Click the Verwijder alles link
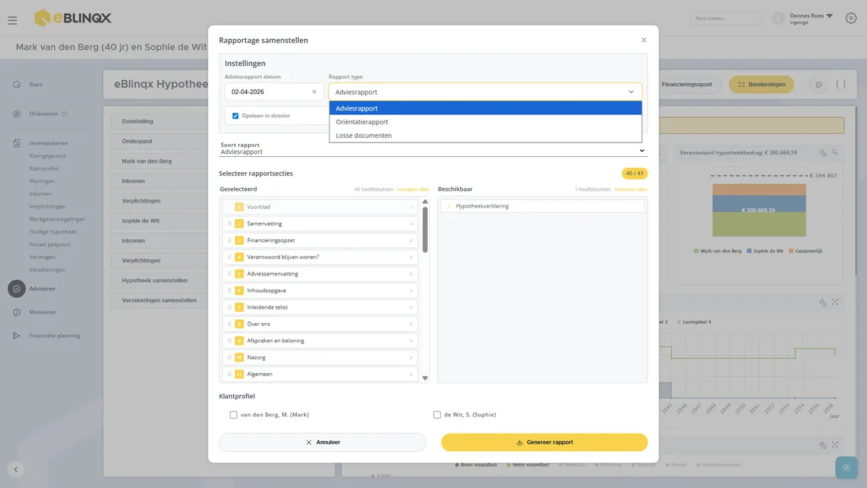This screenshot has height=488, width=867. (413, 189)
